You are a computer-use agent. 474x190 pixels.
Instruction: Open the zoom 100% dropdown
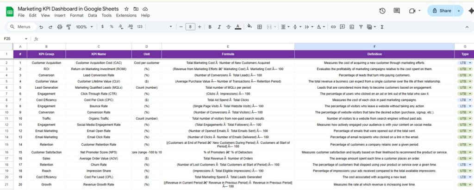[84, 27]
